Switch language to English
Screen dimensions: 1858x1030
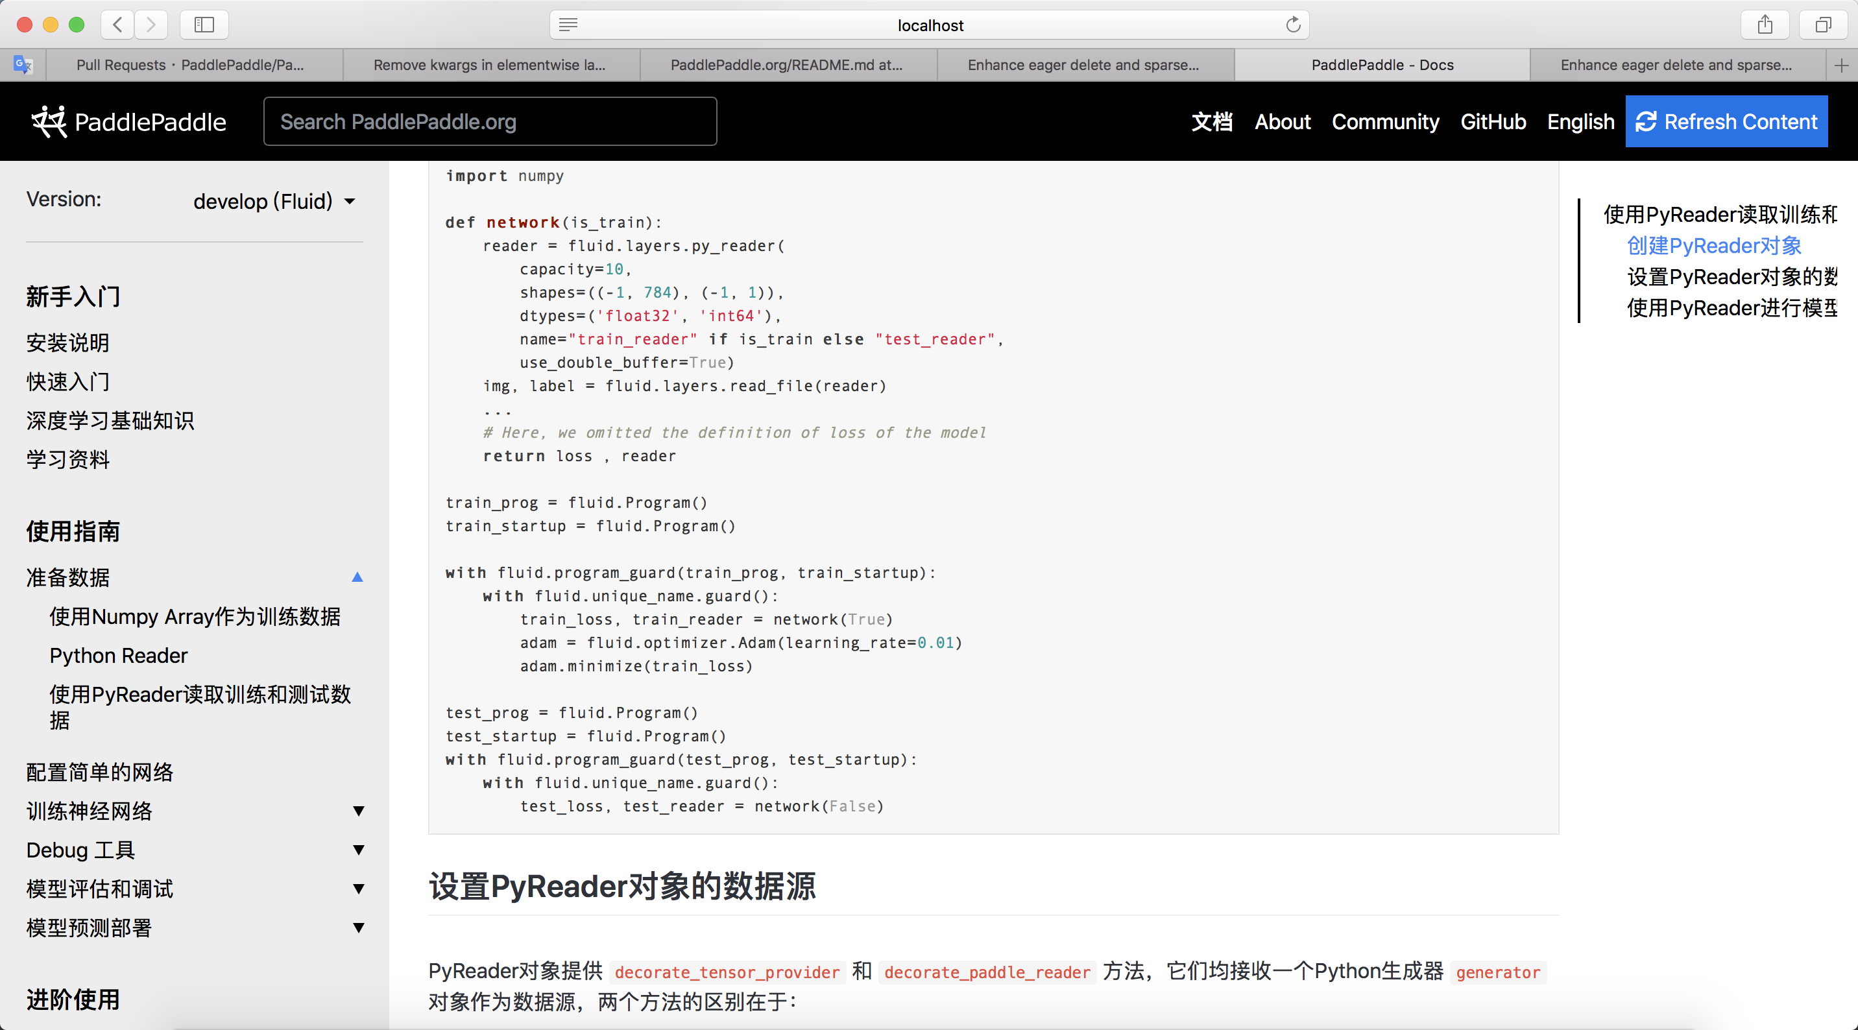[x=1580, y=121]
